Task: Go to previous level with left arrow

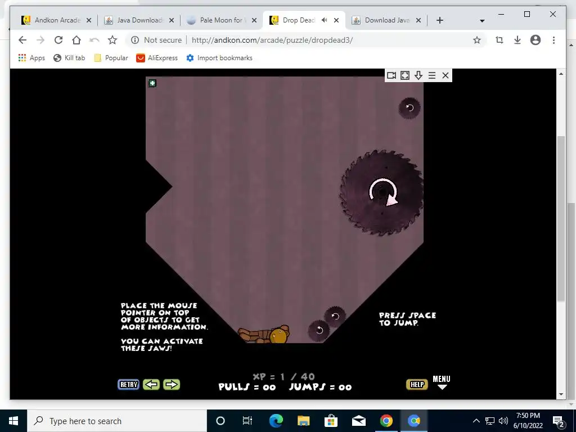Action: coord(151,384)
